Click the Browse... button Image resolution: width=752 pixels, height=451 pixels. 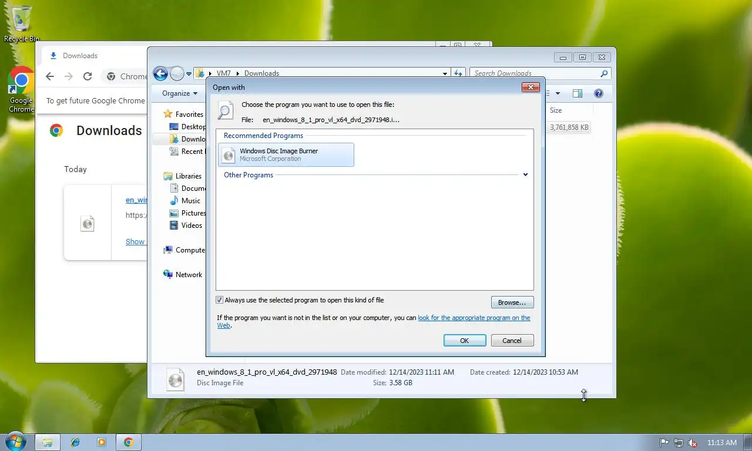(512, 302)
